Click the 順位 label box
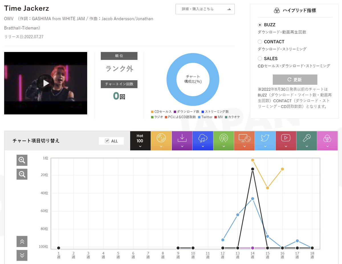Screen dimensions: 342x264 (x=119, y=56)
